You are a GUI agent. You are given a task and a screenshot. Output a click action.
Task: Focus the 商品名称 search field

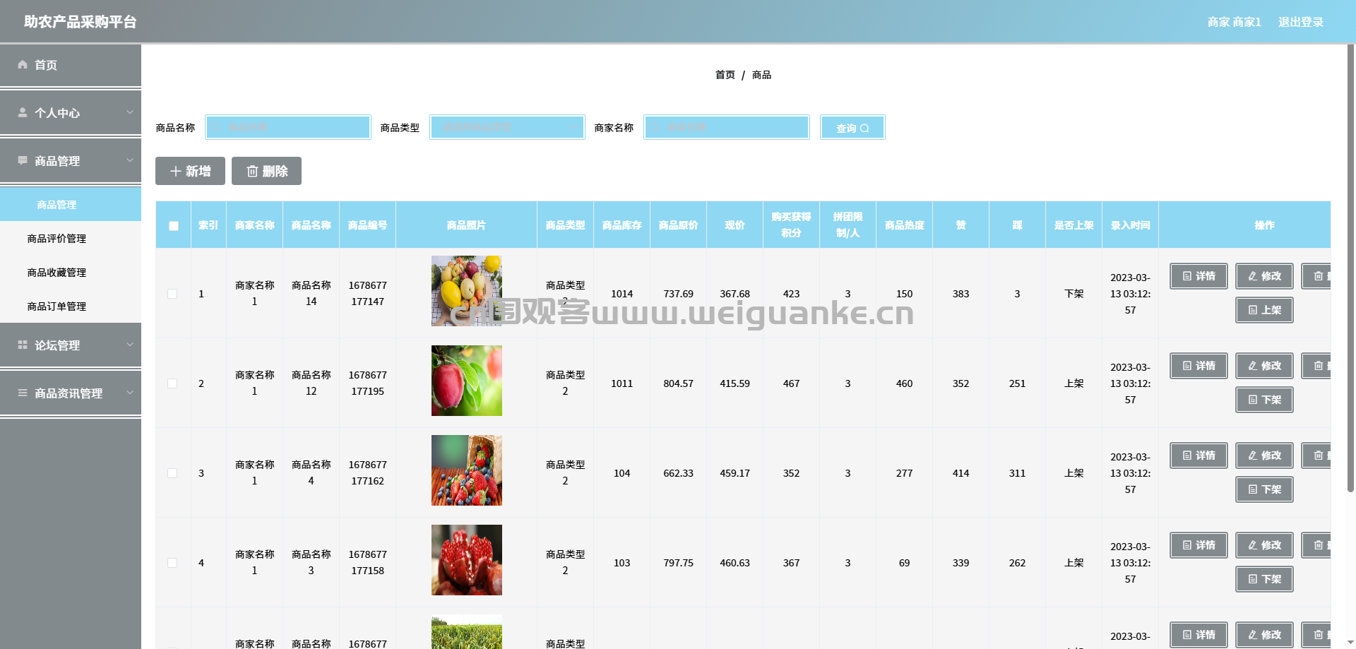(x=288, y=127)
